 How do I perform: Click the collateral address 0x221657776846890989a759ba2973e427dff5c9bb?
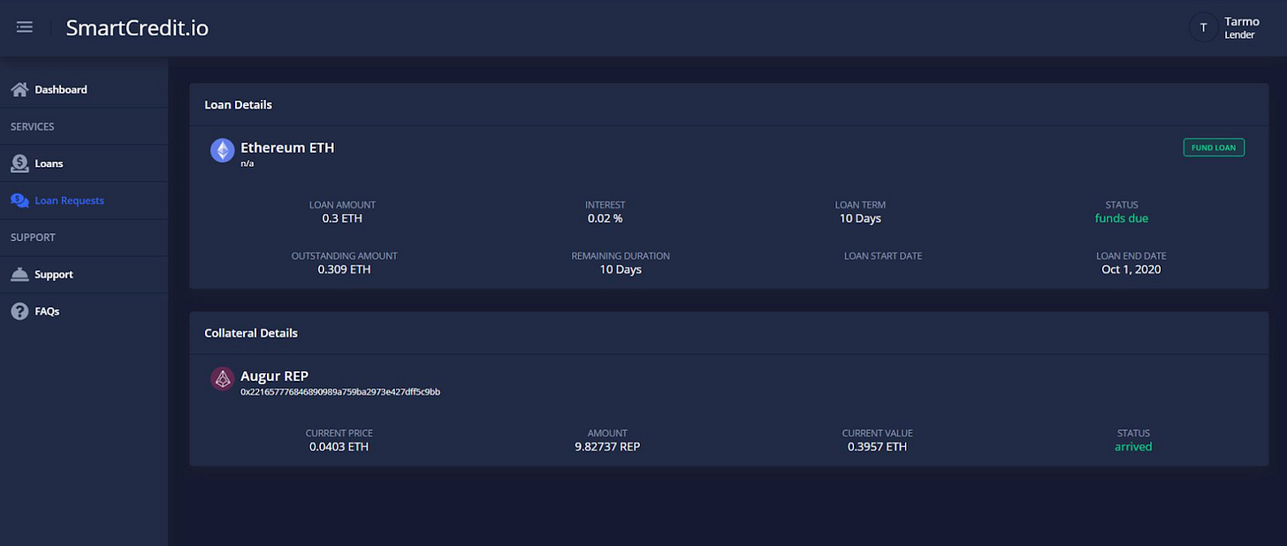(340, 391)
